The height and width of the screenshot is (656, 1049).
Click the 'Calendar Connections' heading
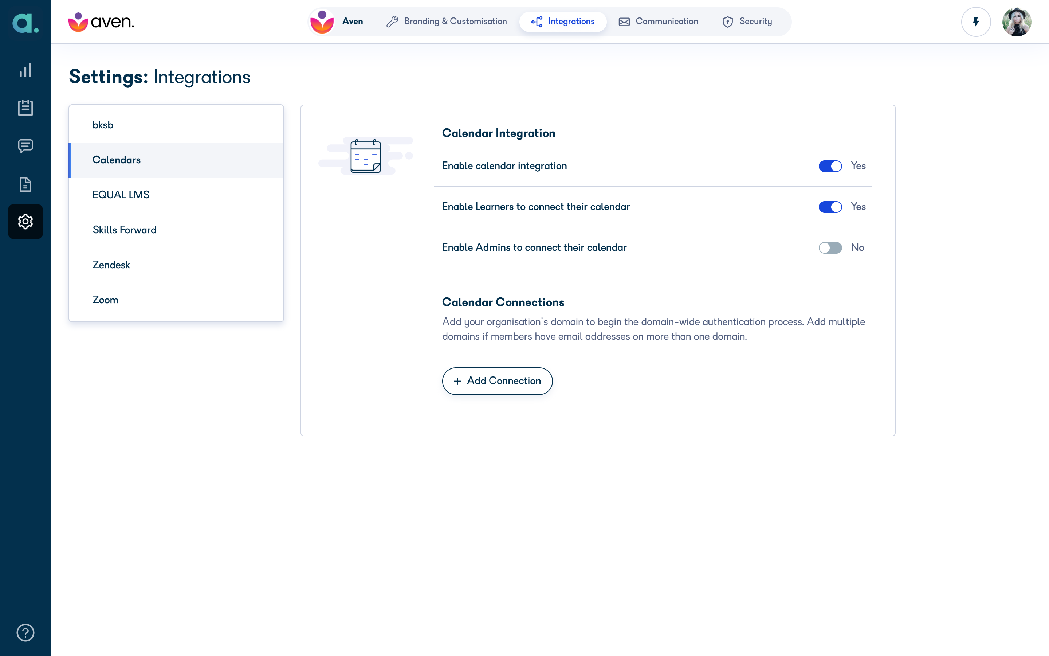[503, 302]
